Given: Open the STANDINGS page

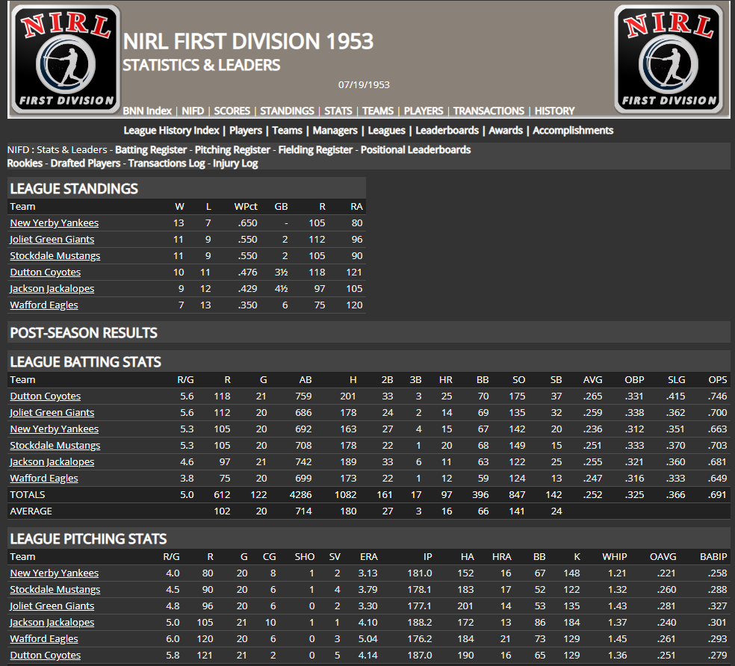Looking at the screenshot, I should pyautogui.click(x=287, y=111).
